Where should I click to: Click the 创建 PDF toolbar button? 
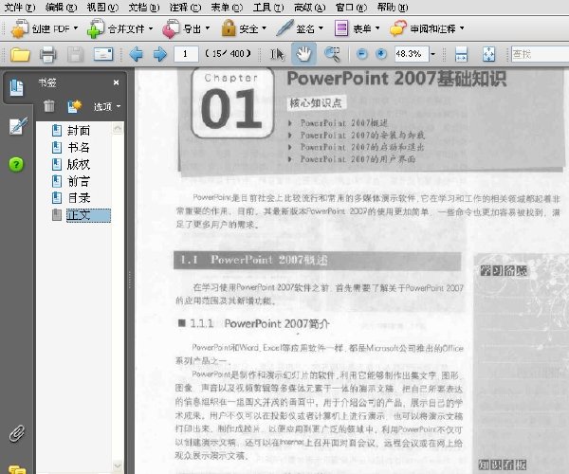coord(45,28)
